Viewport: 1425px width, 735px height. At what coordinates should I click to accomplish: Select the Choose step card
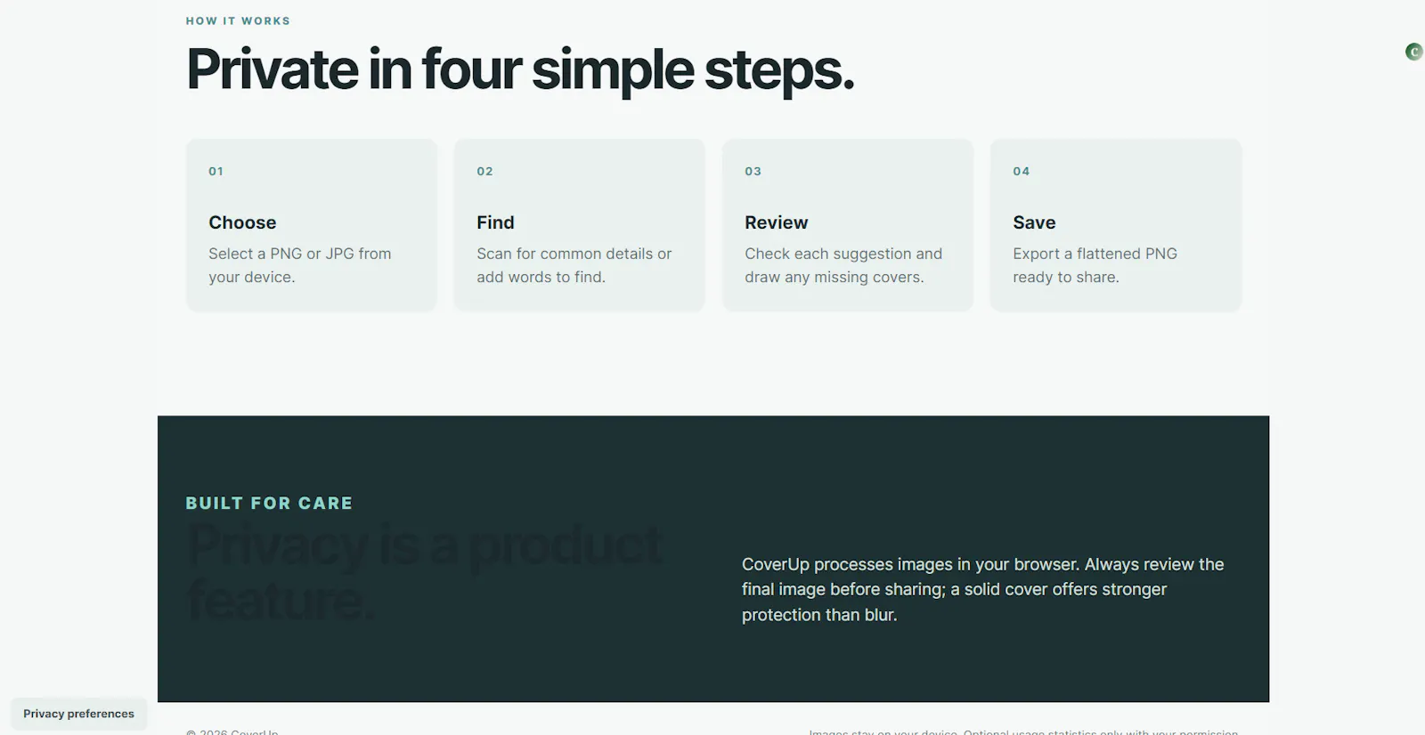312,225
